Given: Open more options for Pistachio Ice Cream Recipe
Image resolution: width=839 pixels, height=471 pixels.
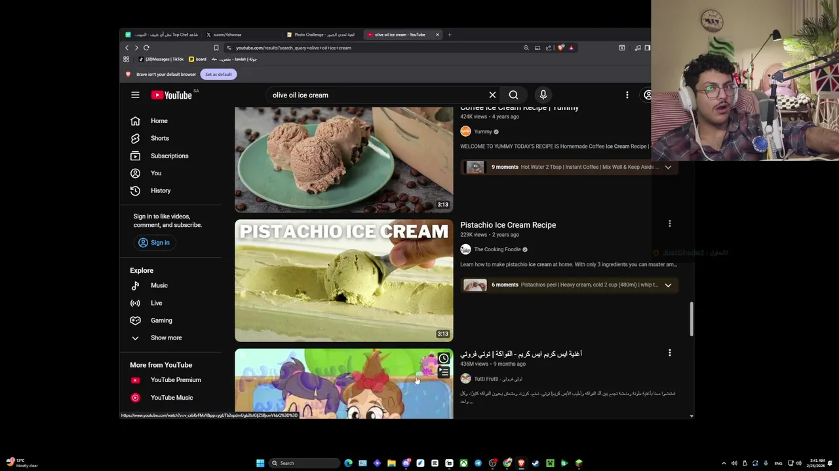Looking at the screenshot, I should tap(669, 224).
